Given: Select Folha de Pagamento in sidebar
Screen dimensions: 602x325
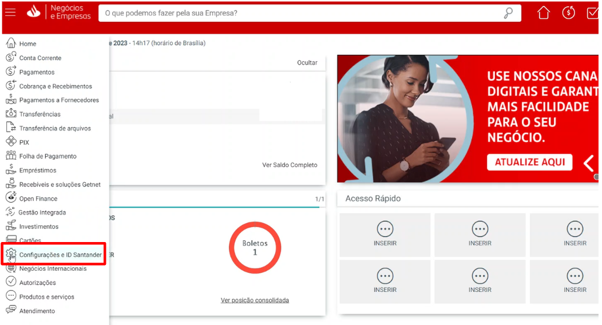Looking at the screenshot, I should pyautogui.click(x=48, y=156).
